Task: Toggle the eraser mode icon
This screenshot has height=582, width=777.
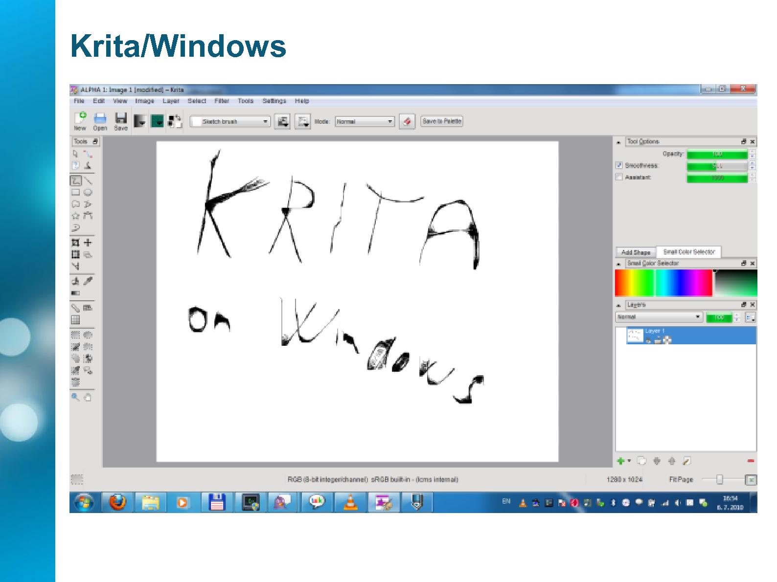Action: point(407,121)
